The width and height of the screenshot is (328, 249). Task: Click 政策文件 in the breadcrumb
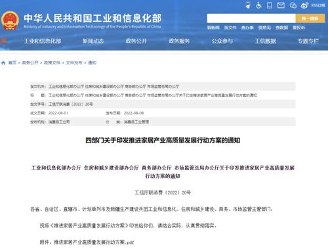pyautogui.click(x=52, y=63)
